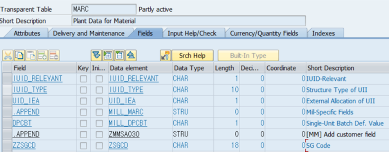The image size is (389, 152).
Task: Click the Collapse Include minus icon
Action: click(x=119, y=55)
